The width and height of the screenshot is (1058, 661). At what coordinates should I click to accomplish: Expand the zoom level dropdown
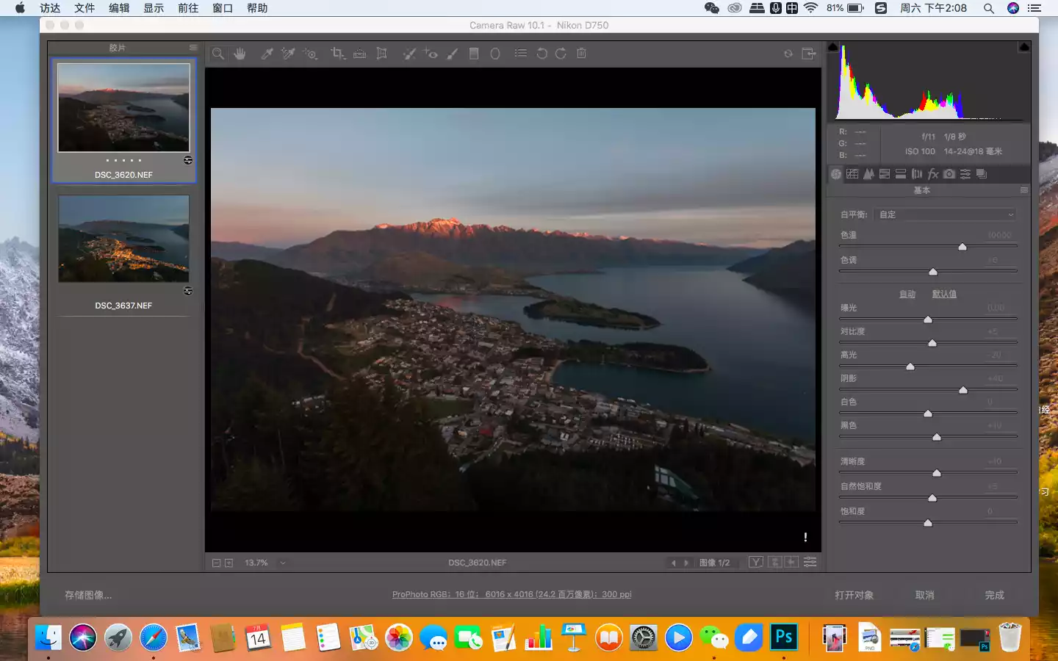(x=283, y=563)
